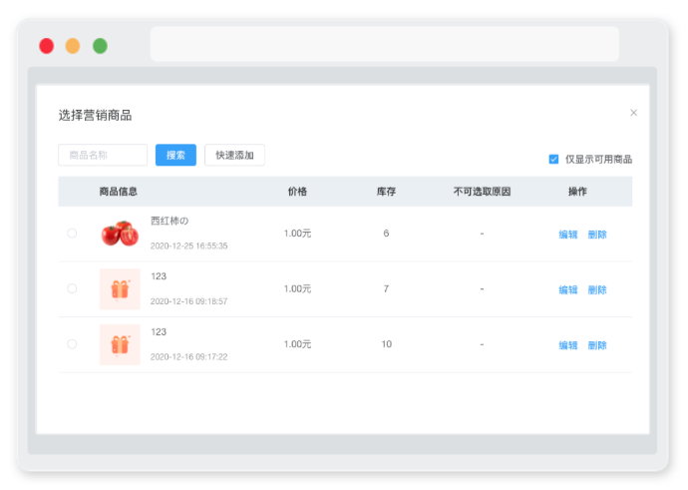The image size is (688, 490).
Task: Click 编辑 for stock 10 row
Action: point(568,345)
